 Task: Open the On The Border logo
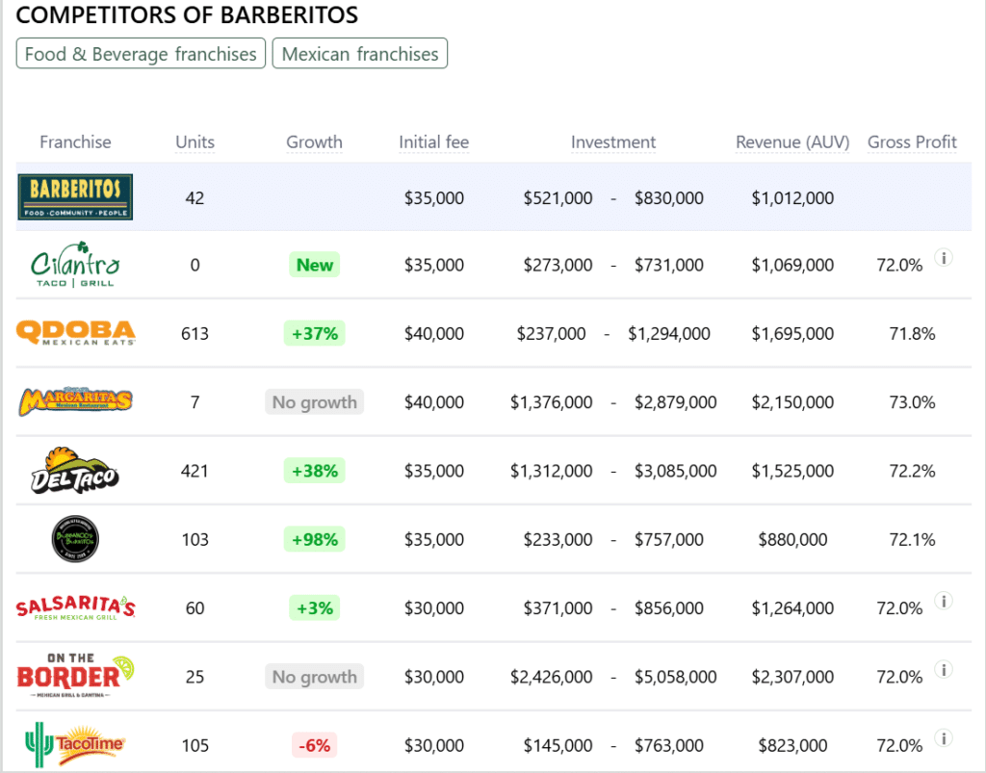tap(75, 676)
